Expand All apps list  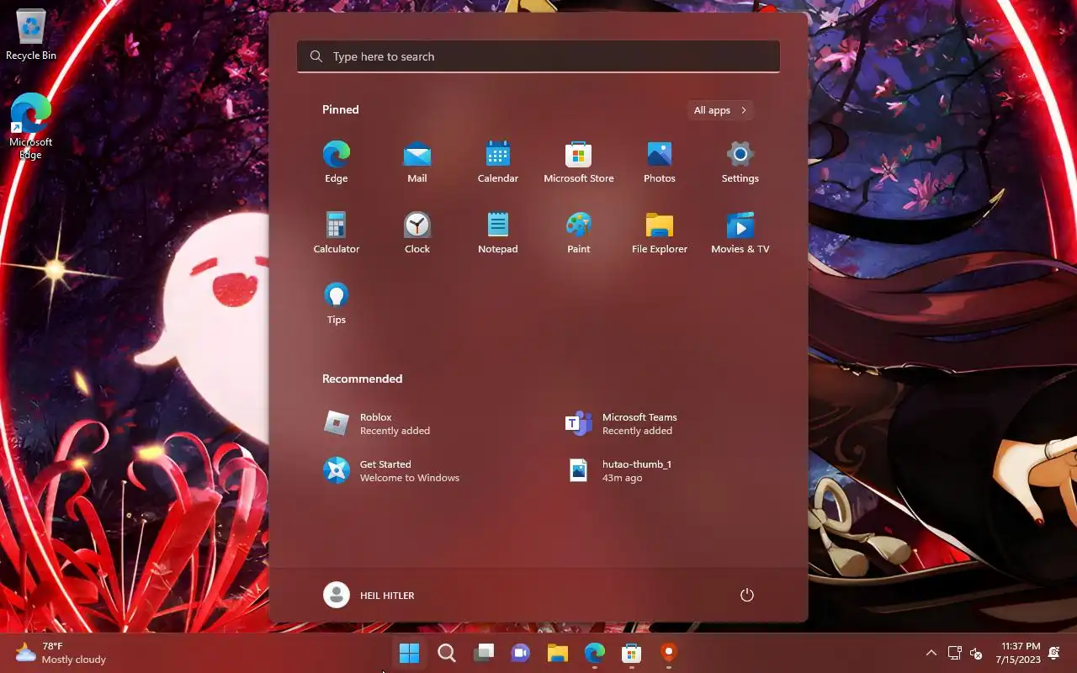point(719,110)
